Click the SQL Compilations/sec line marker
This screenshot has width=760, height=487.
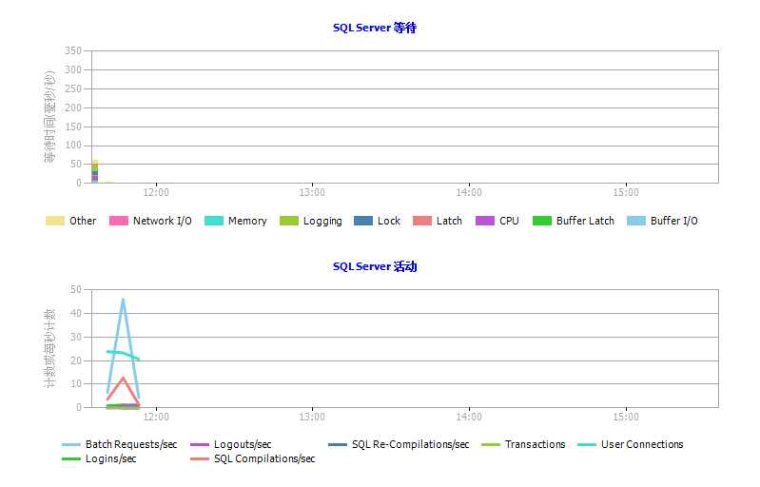pos(200,458)
